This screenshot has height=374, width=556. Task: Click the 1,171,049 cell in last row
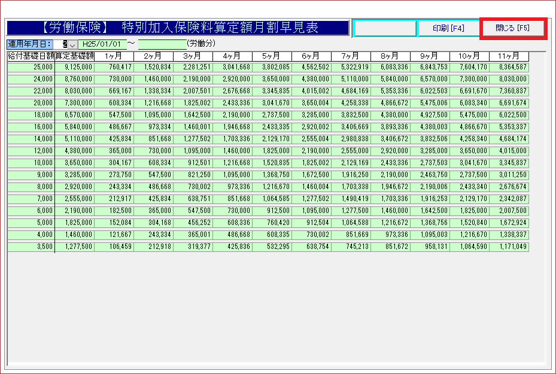tap(509, 247)
